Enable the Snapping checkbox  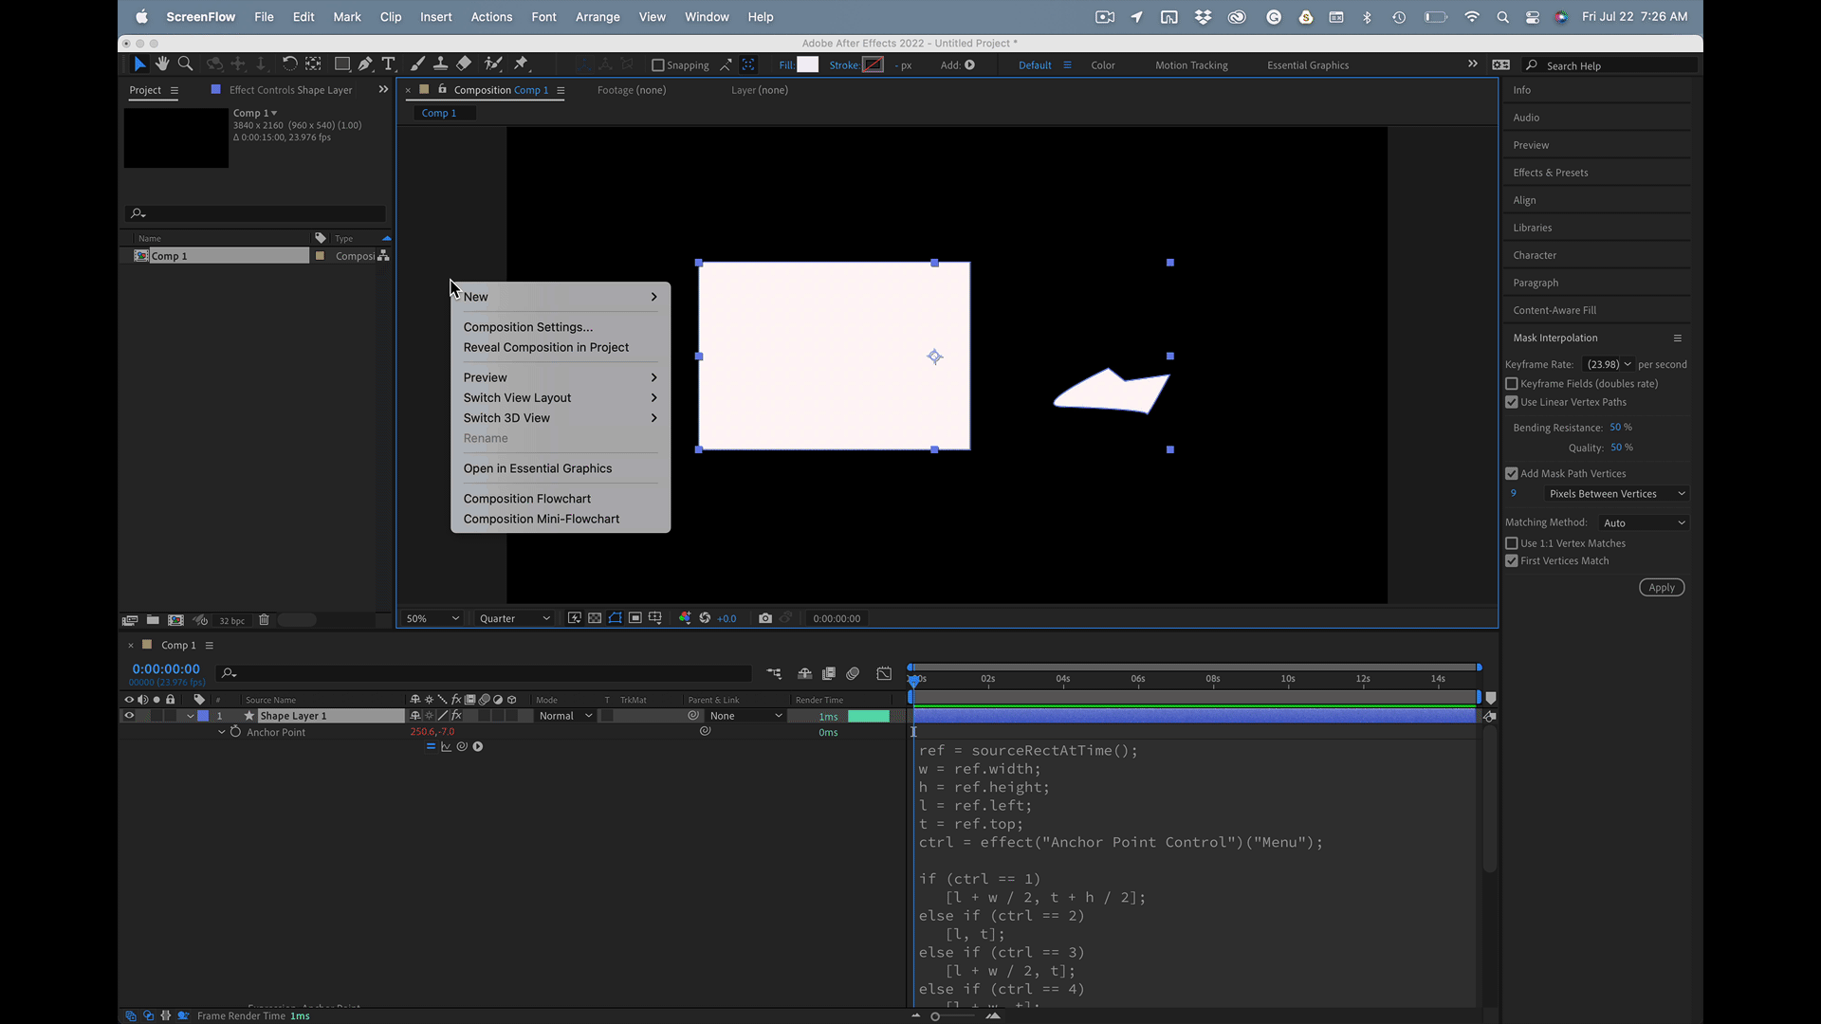pyautogui.click(x=657, y=65)
